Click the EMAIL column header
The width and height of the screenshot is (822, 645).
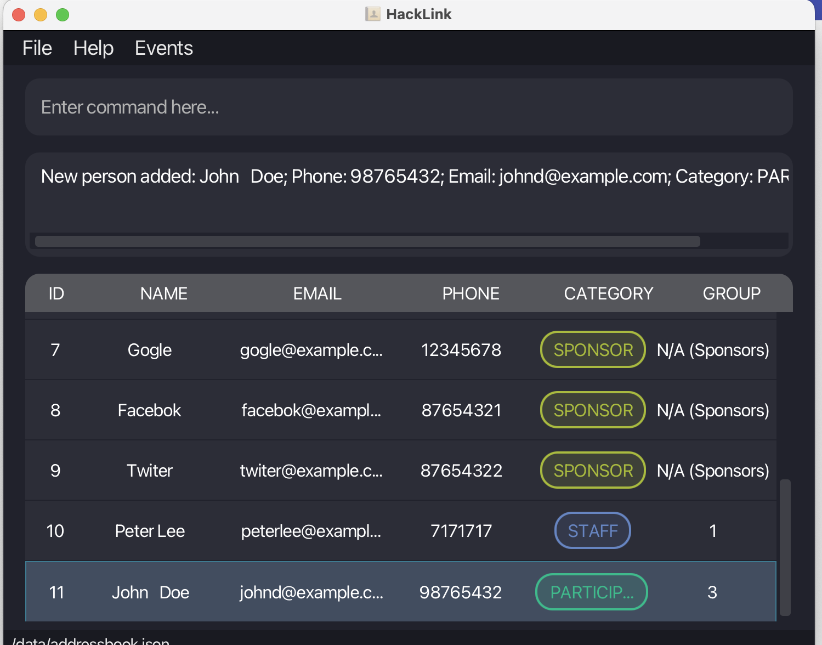click(318, 293)
